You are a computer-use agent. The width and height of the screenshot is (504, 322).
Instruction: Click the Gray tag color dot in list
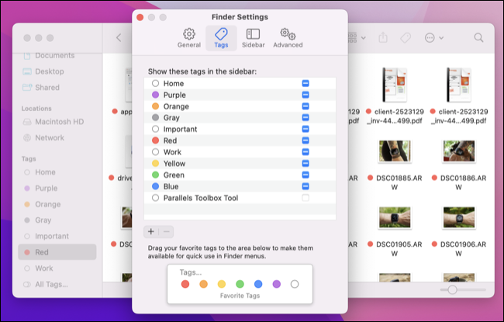[155, 118]
